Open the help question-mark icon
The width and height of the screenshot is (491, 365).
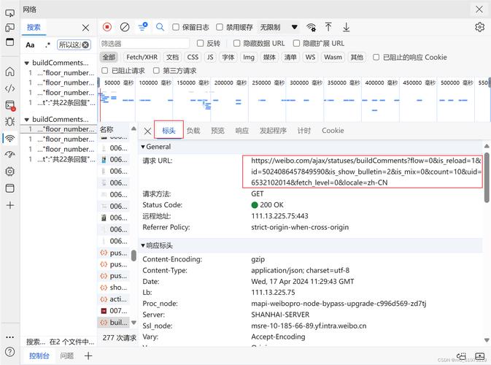point(9,352)
